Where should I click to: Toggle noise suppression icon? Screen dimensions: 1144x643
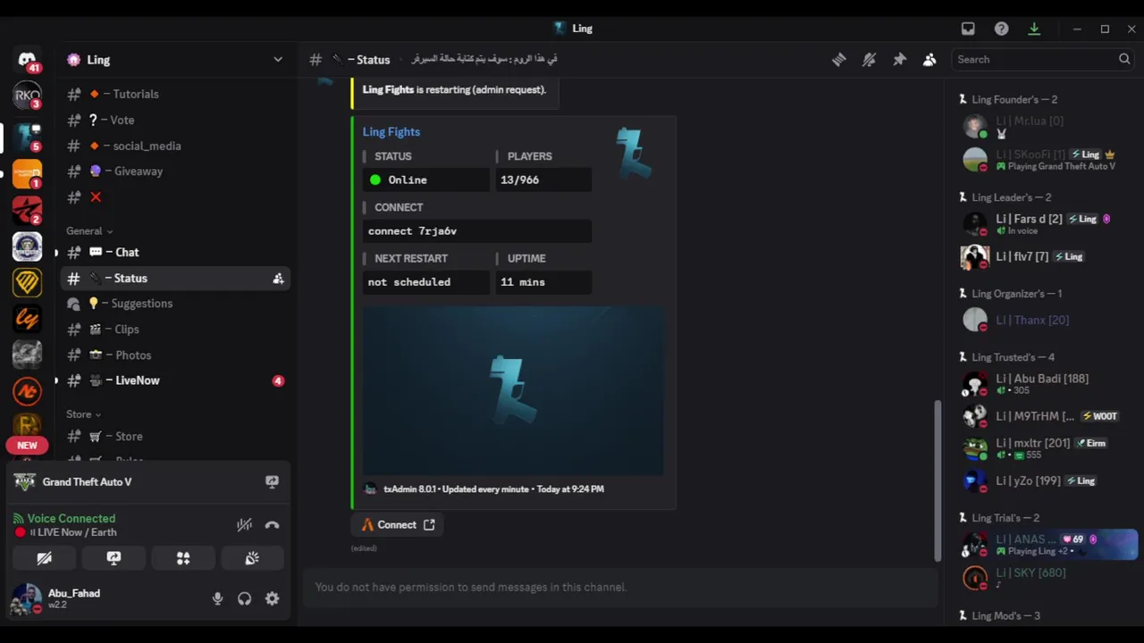244,525
